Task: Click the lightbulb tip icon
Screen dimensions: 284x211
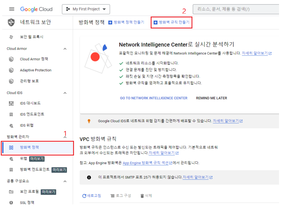Action: pyautogui.click(x=89, y=121)
